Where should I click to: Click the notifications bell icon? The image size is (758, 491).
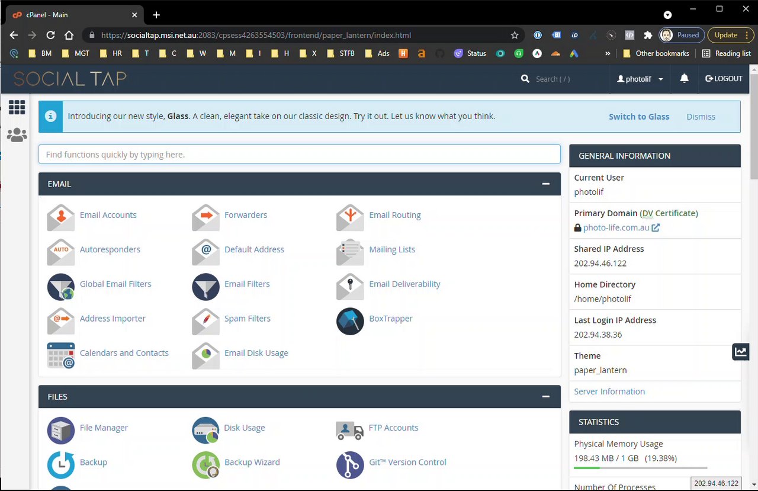click(x=684, y=79)
